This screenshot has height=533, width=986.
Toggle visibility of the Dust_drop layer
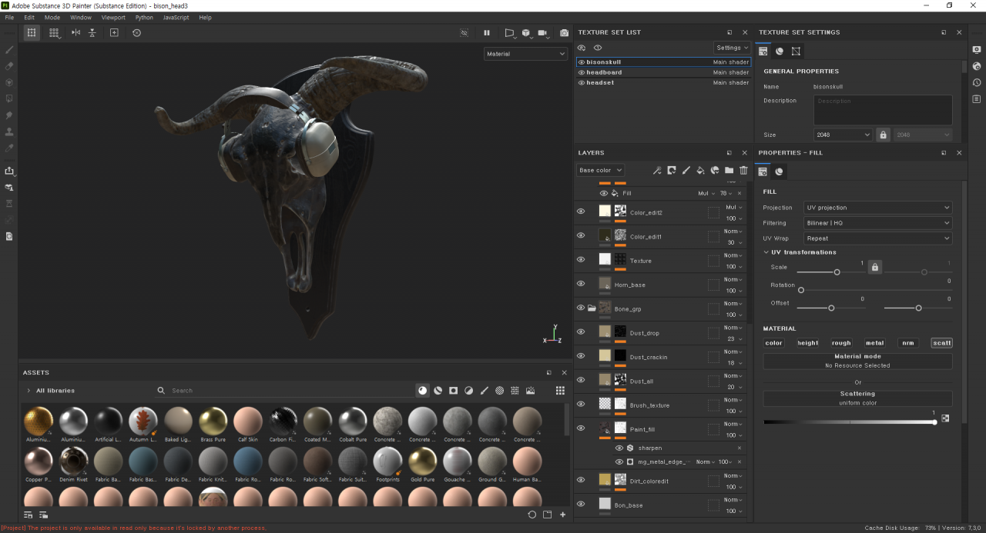click(581, 332)
